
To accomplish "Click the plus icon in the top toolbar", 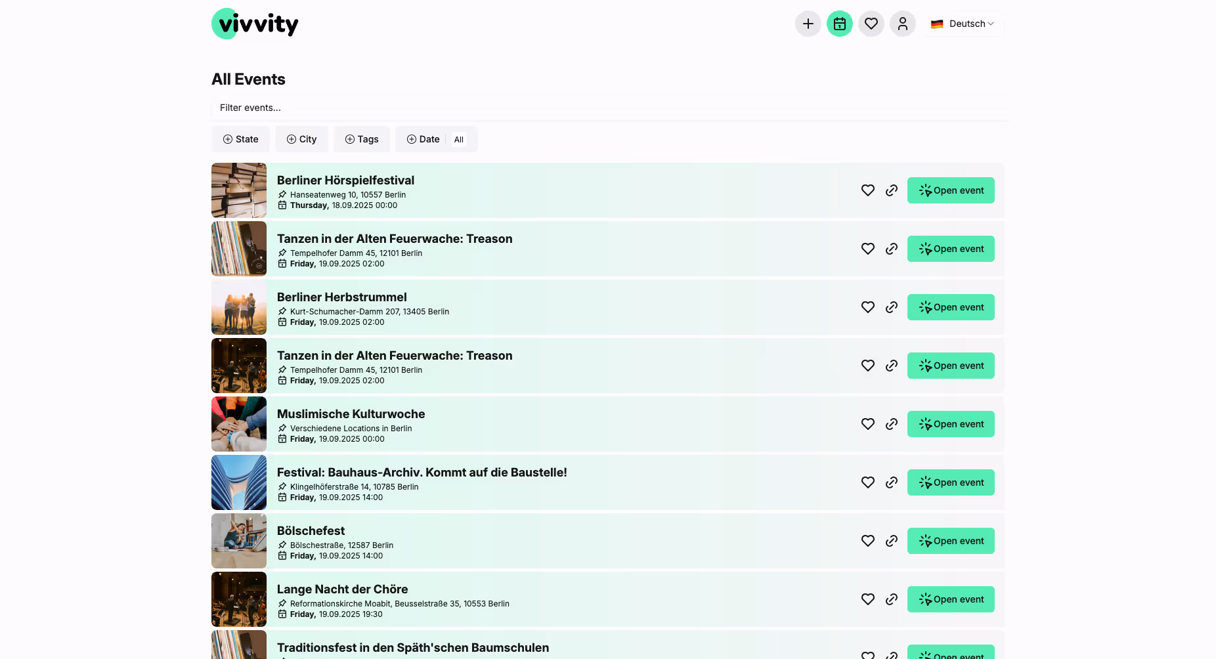I will [x=808, y=24].
